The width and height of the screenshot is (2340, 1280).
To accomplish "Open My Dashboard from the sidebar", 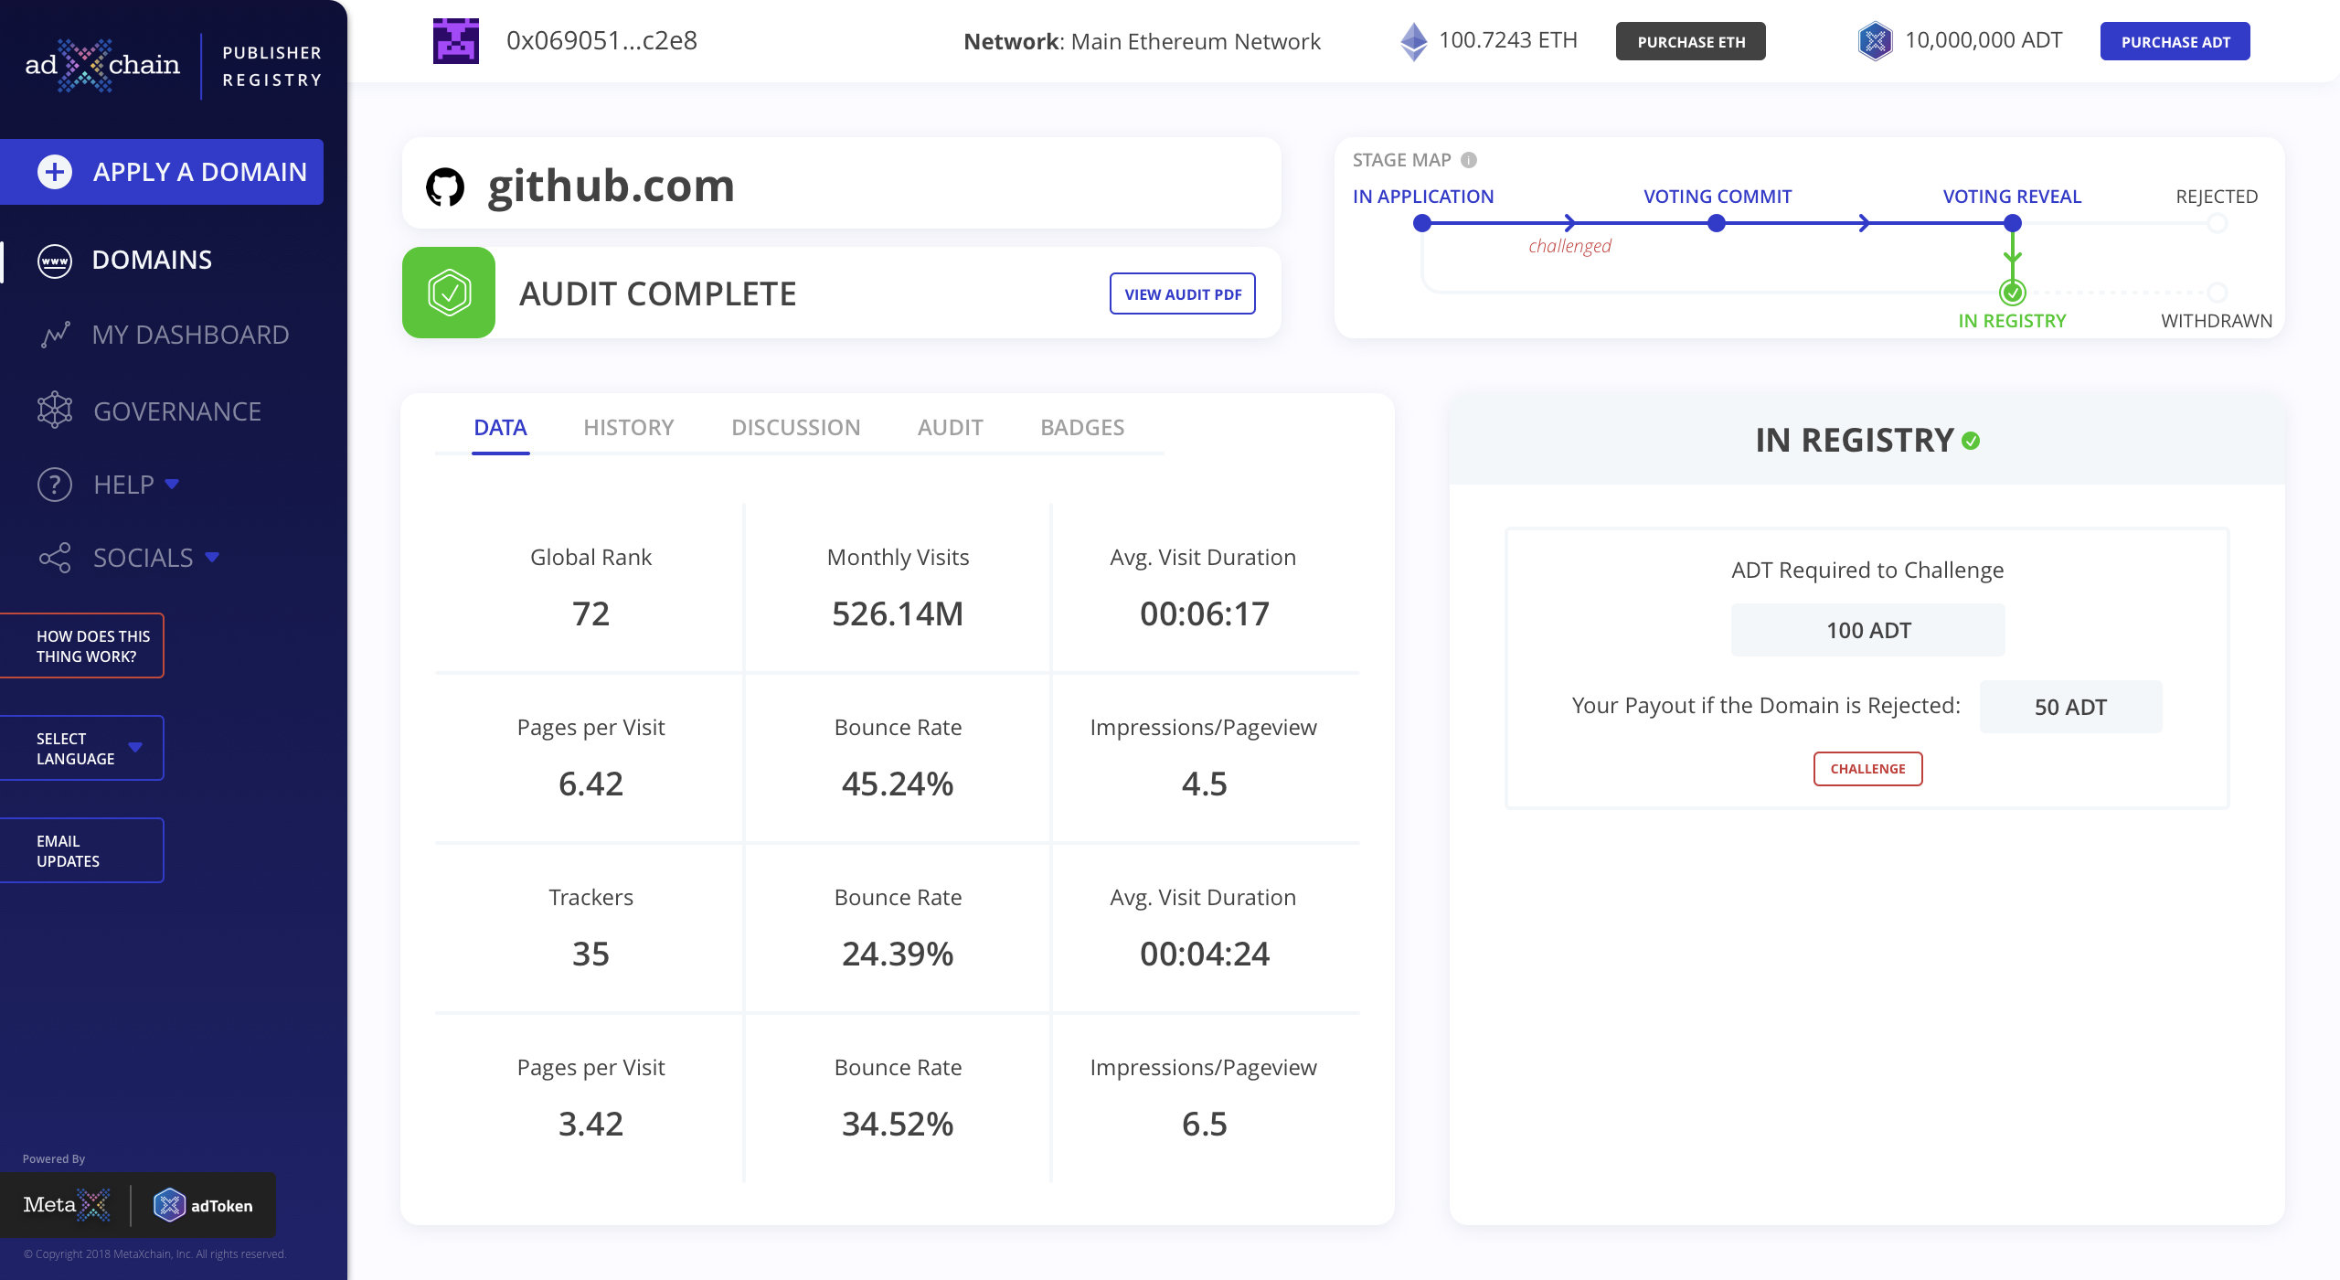I will 189,335.
